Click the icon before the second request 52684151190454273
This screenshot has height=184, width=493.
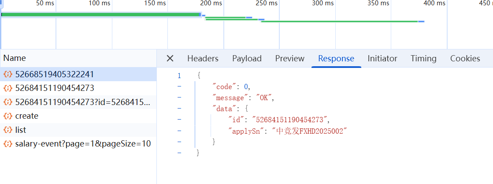tap(8, 88)
